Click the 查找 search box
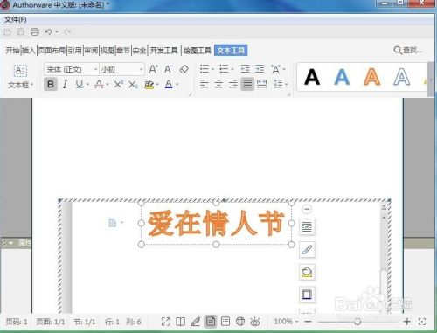Image resolution: width=437 pixels, height=333 pixels. 408,50
